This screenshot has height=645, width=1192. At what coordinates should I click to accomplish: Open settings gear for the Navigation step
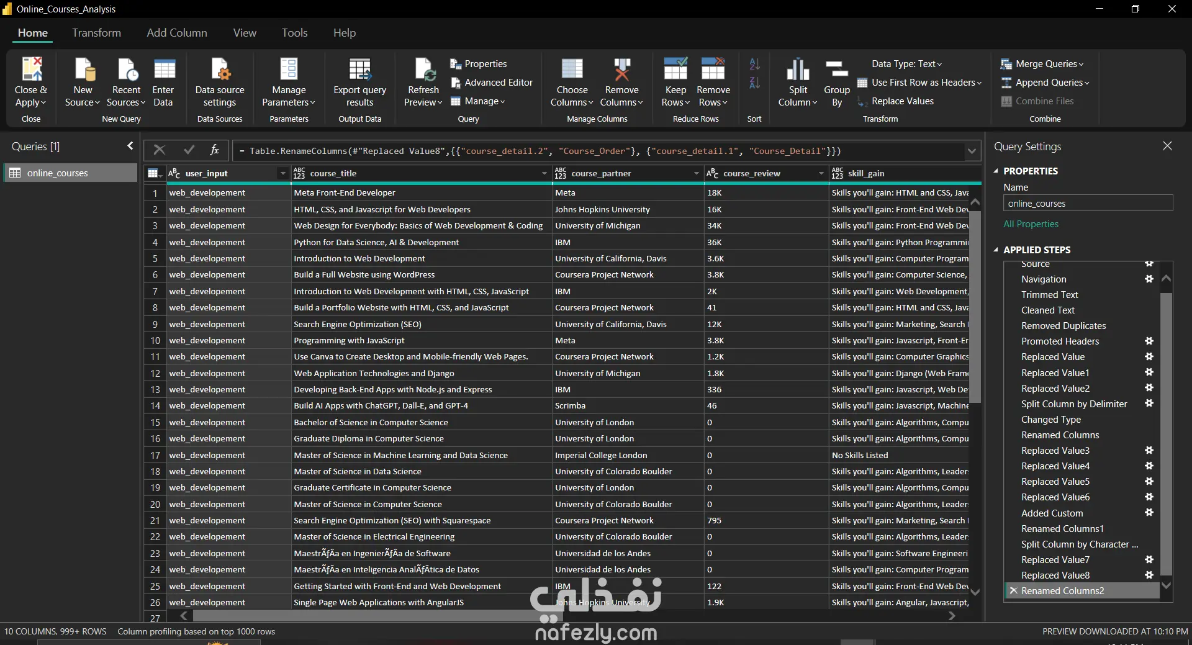(1149, 279)
